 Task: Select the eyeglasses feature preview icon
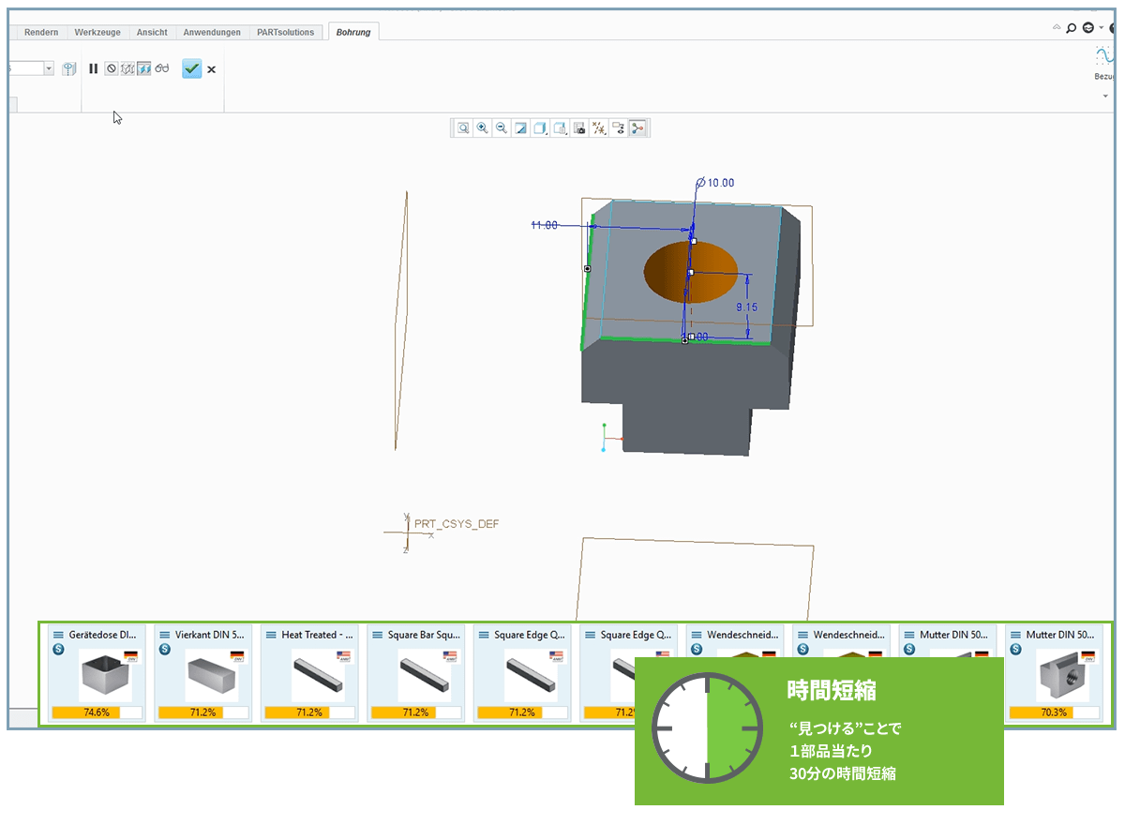click(162, 67)
